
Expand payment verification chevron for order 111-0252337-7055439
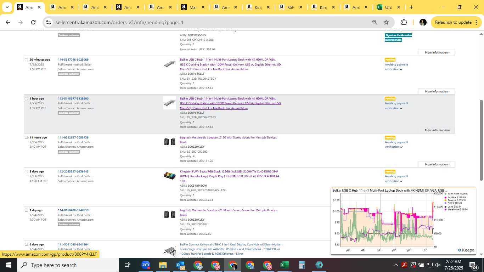tap(401, 147)
